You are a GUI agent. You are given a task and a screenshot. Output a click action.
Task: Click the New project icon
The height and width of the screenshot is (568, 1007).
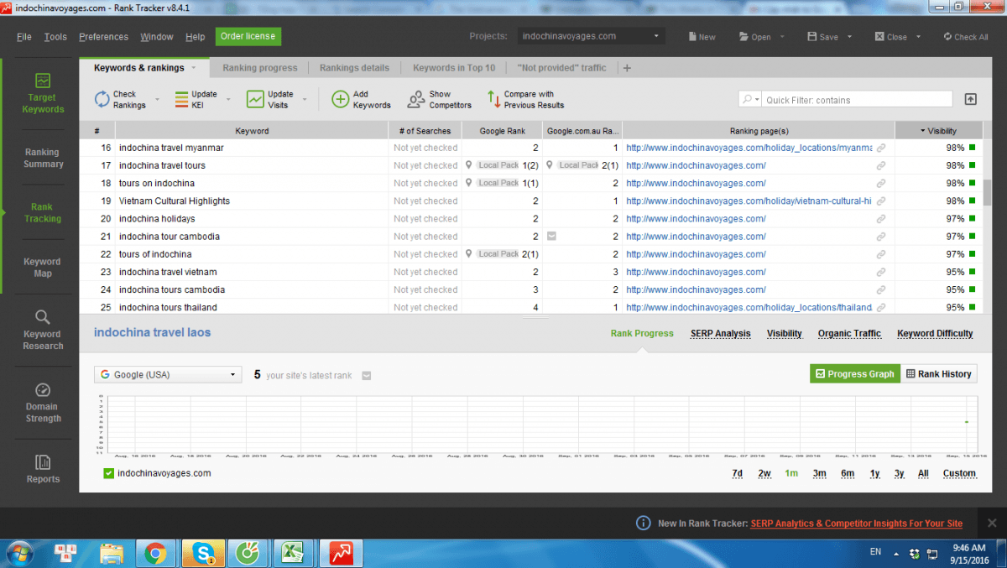(693, 37)
